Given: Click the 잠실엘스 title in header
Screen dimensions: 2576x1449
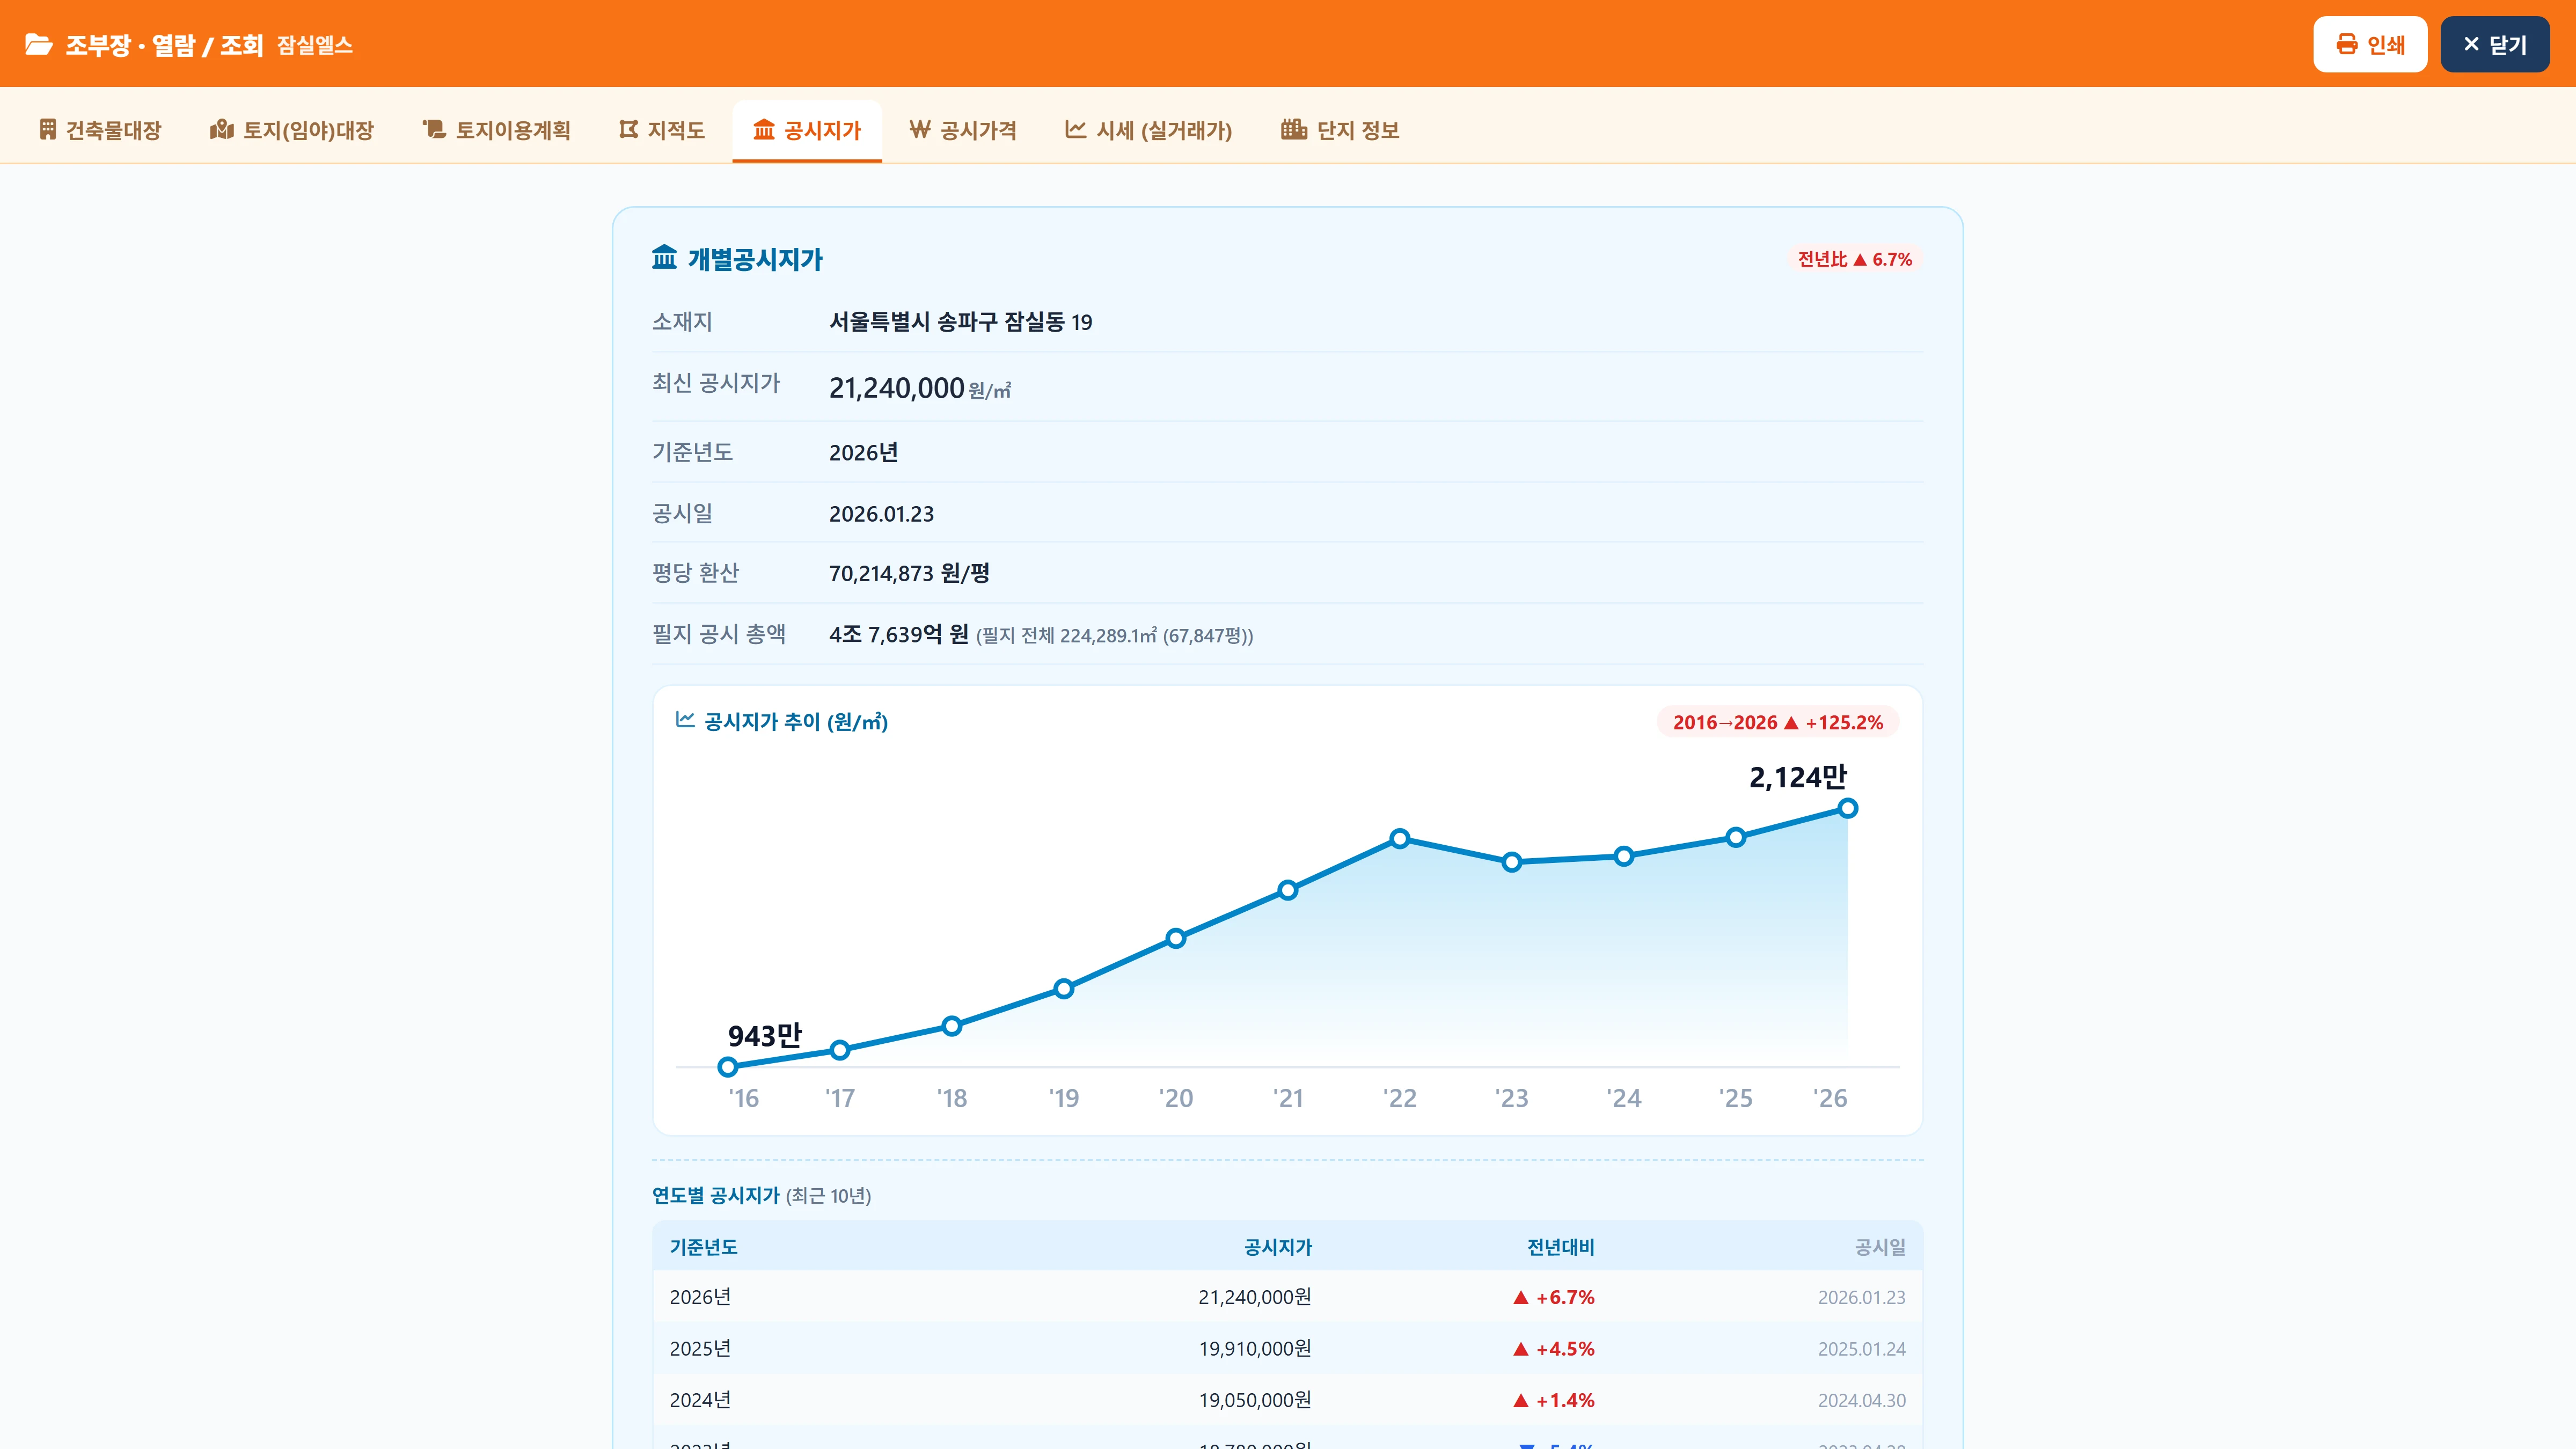Looking at the screenshot, I should (315, 45).
